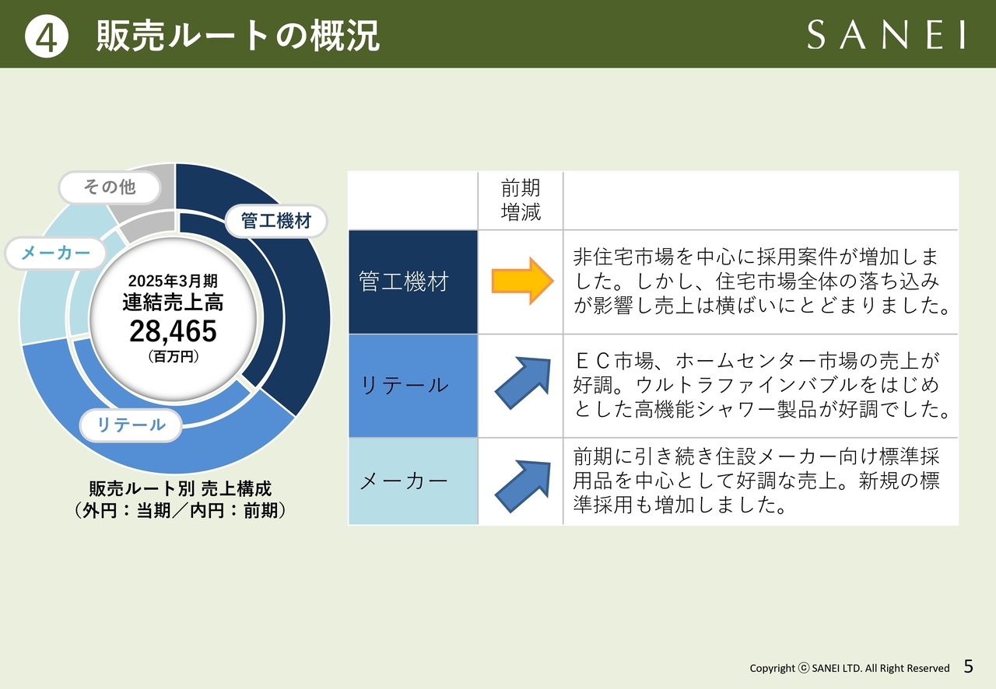
Task: Click the 前期増減 table header
Action: pyautogui.click(x=521, y=200)
